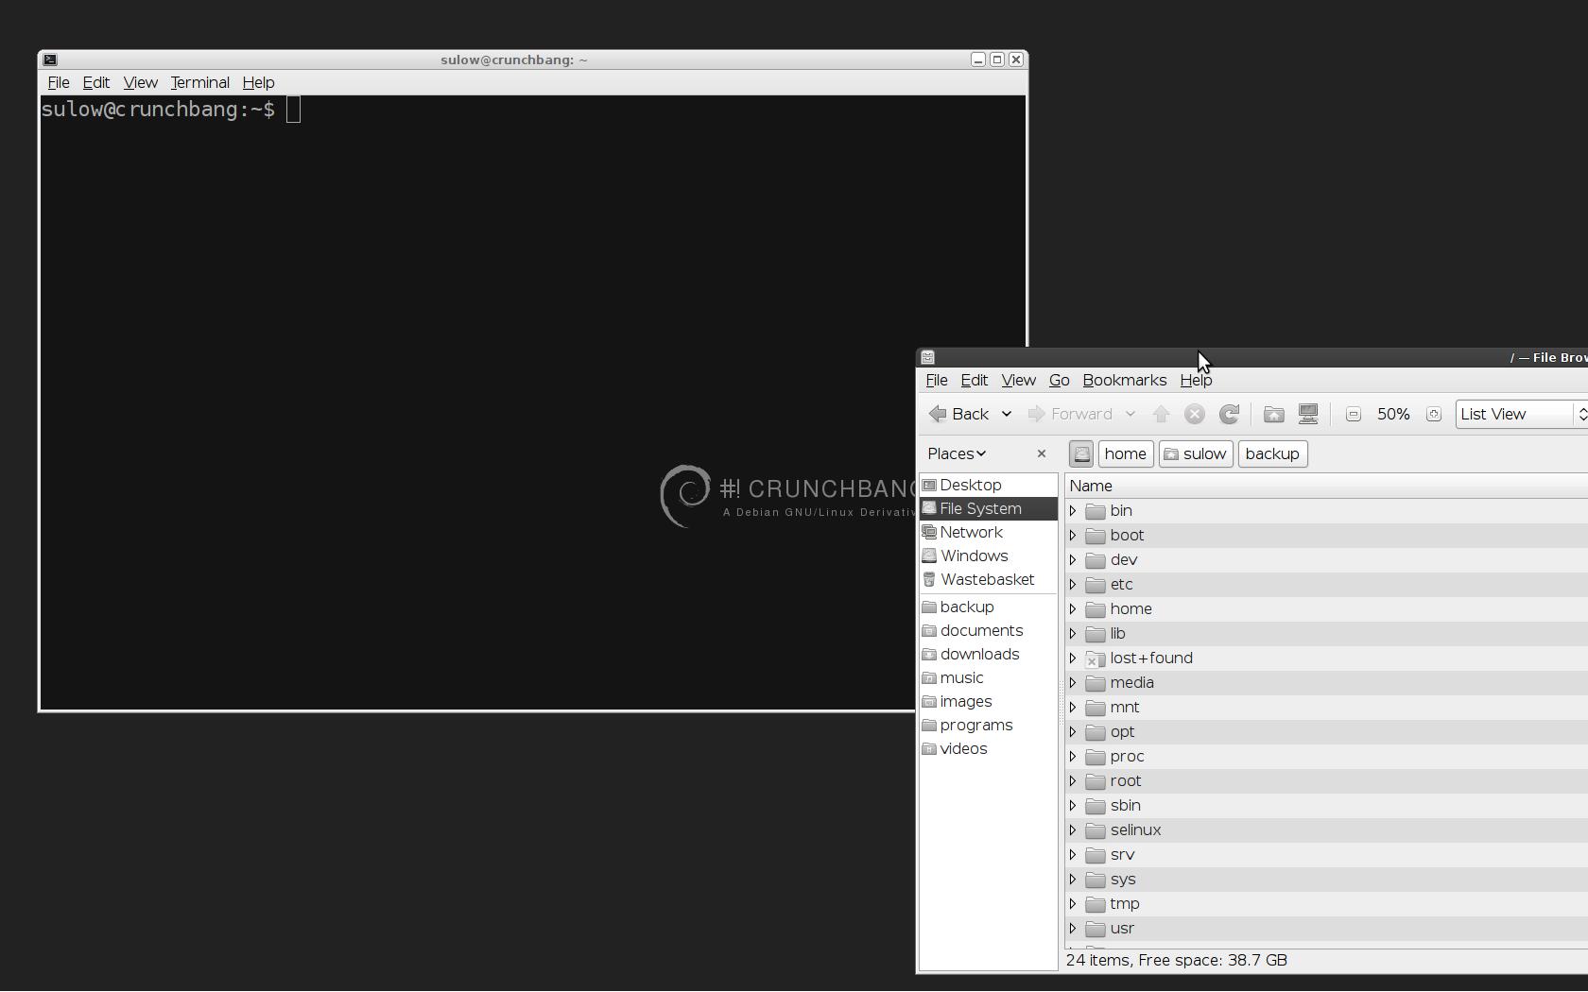Open the Computer toolbar icon
This screenshot has width=1588, height=992.
[x=1308, y=414]
